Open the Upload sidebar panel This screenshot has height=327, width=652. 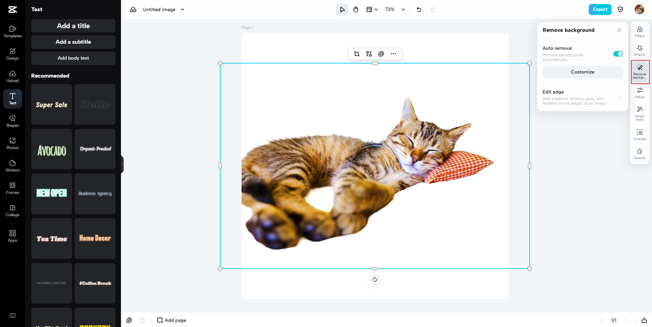click(x=12, y=76)
